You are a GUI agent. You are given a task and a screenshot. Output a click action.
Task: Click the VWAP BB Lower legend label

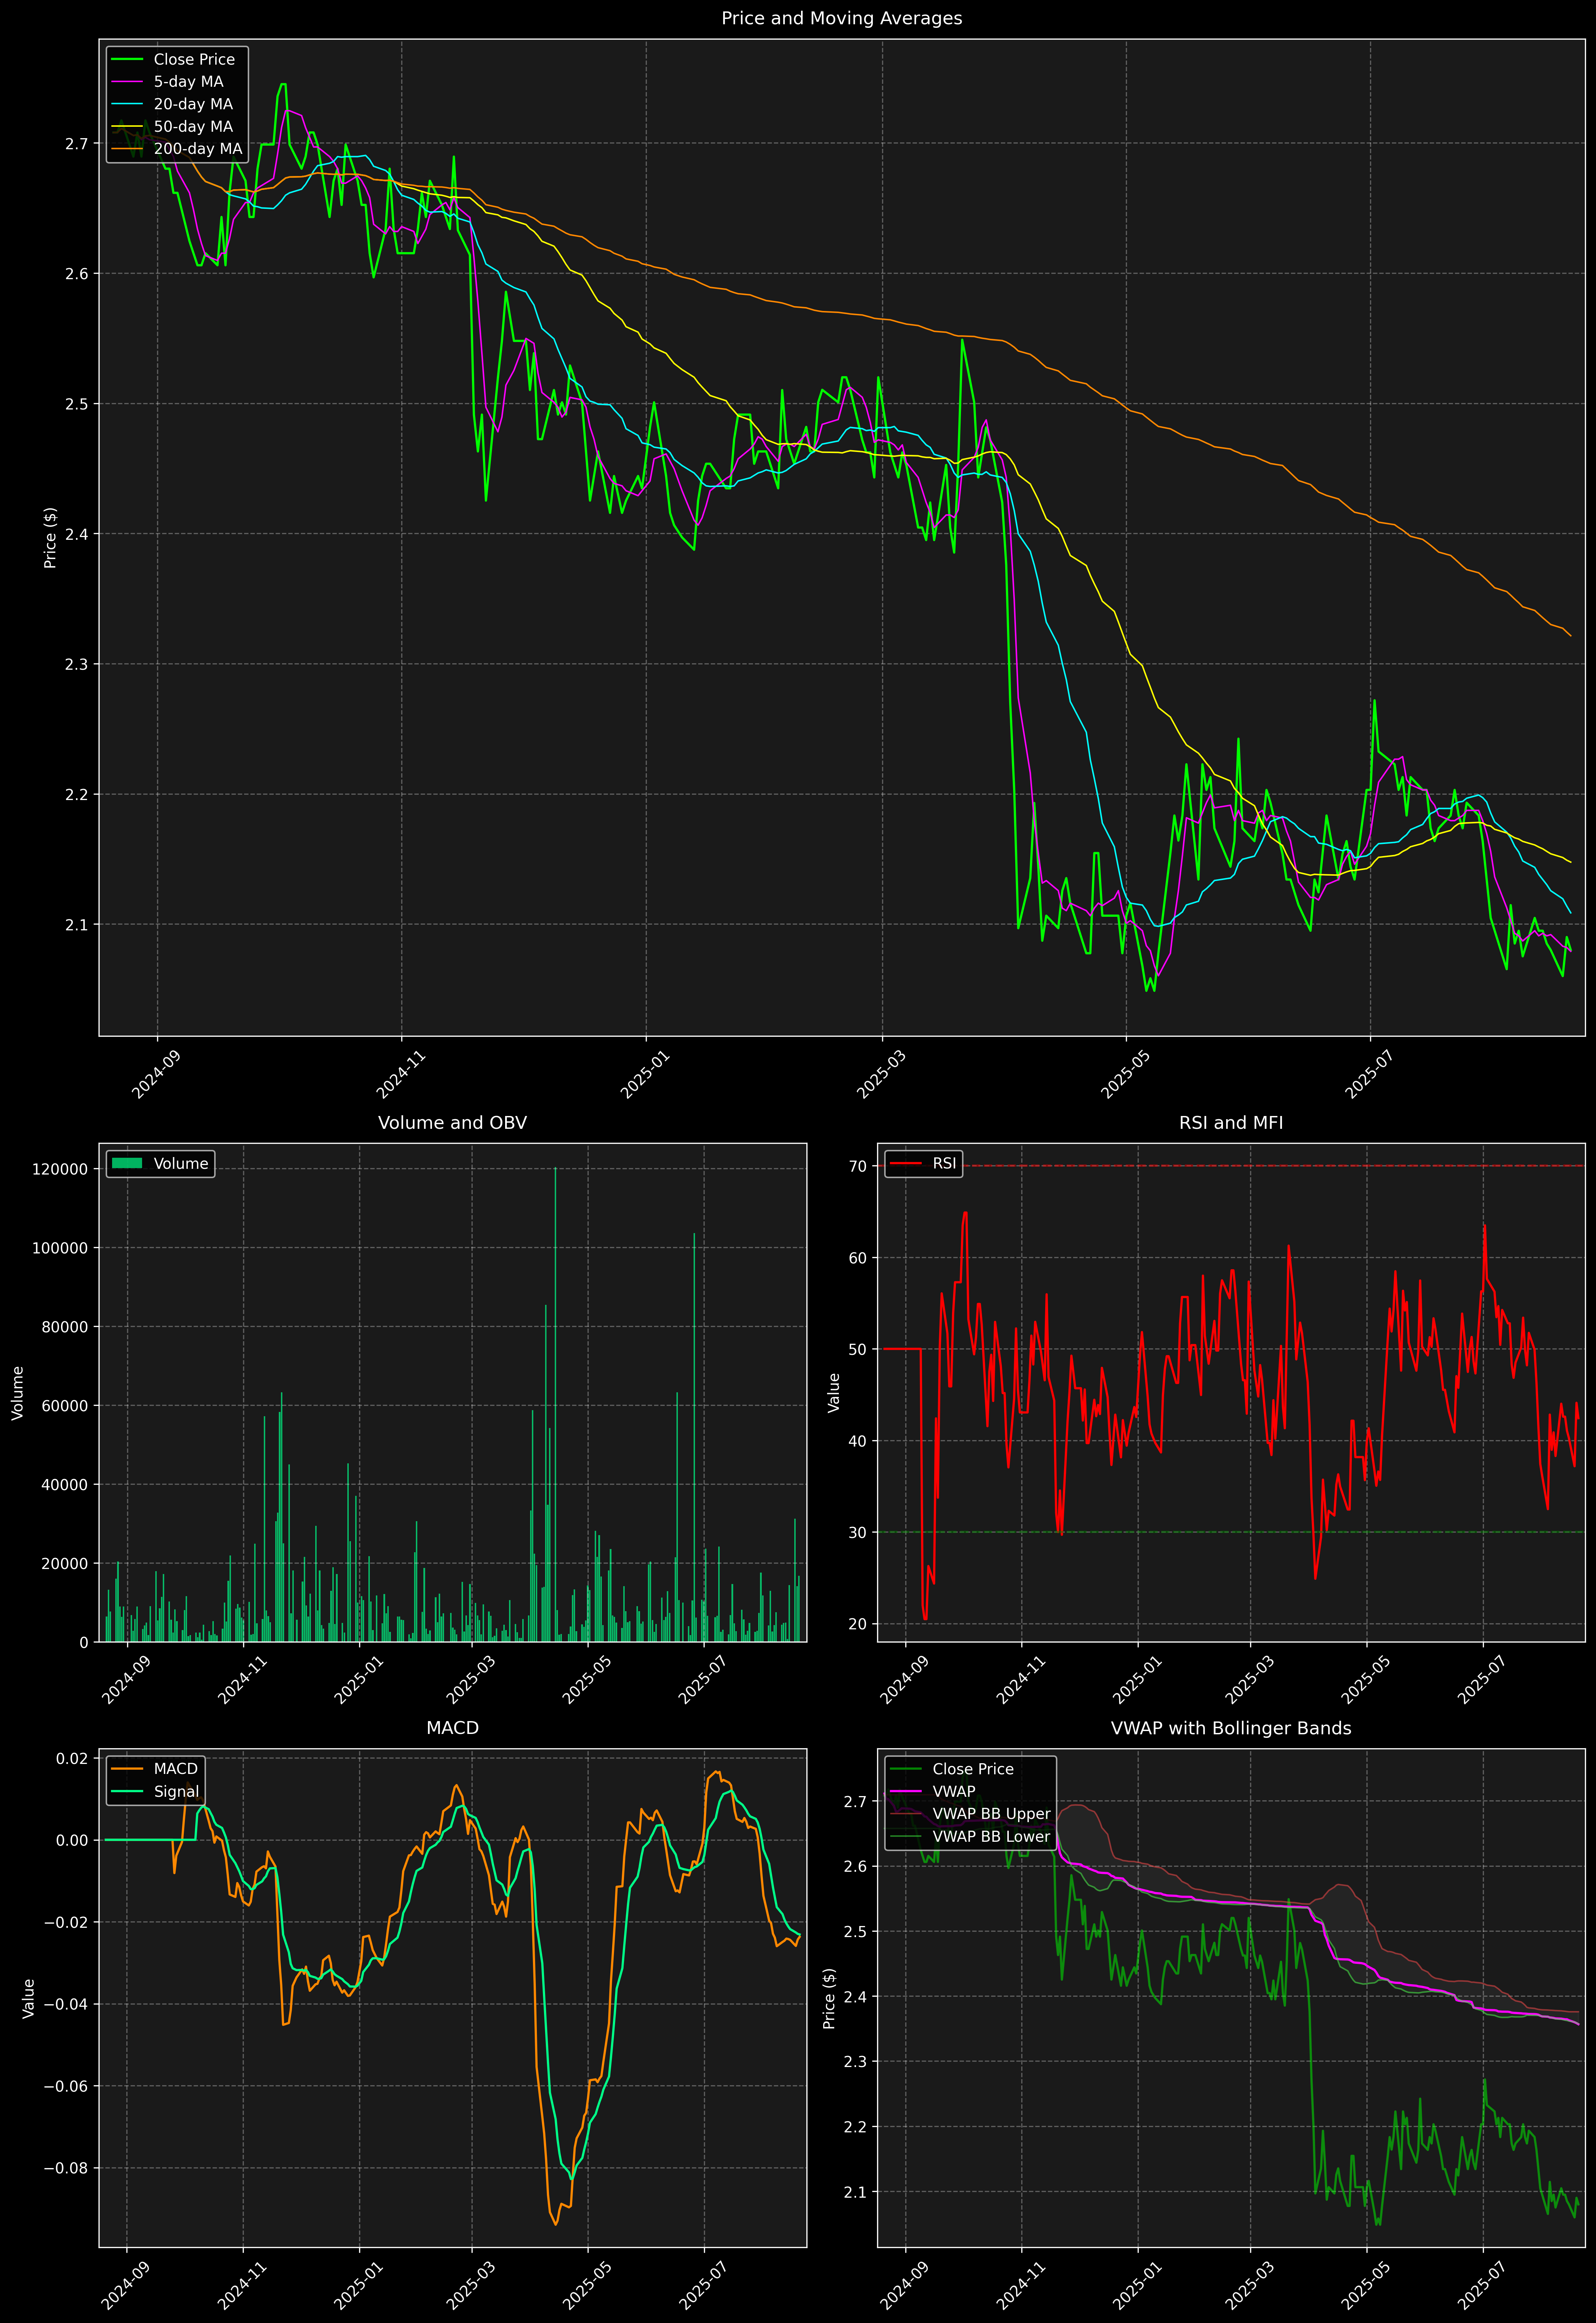tap(991, 1836)
